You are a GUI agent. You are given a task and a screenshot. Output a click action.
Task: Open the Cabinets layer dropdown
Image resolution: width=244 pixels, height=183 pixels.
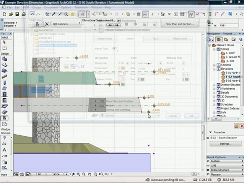(66, 24)
